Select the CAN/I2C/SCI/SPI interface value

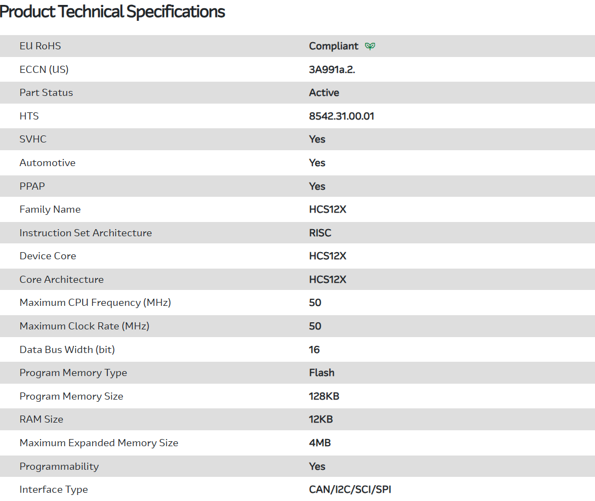(x=350, y=489)
